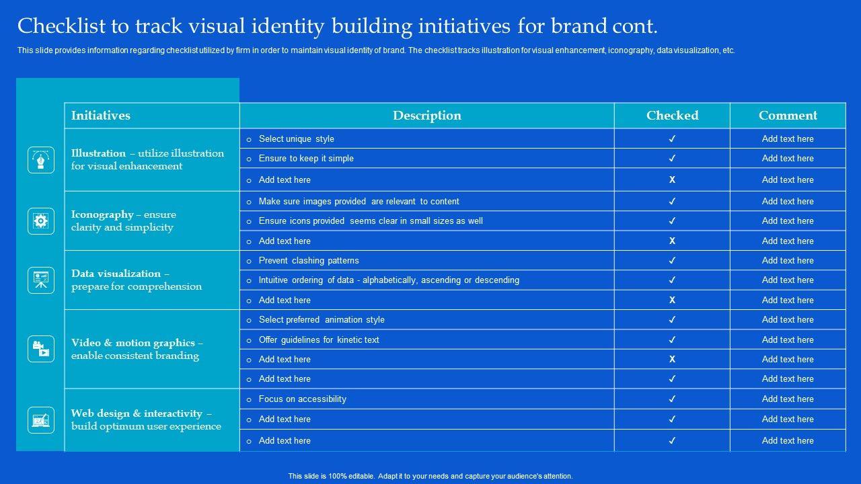Image resolution: width=861 pixels, height=484 pixels.
Task: Click the slide title about visual identity checklist
Action: click(x=337, y=26)
